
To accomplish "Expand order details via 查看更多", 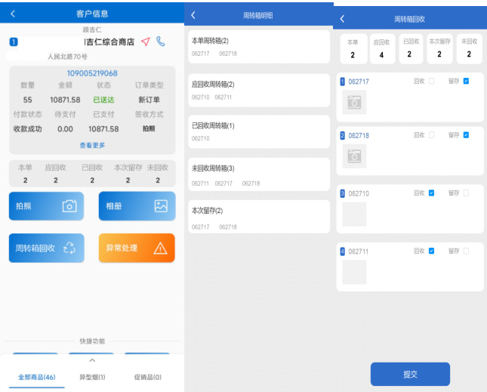I will [92, 145].
